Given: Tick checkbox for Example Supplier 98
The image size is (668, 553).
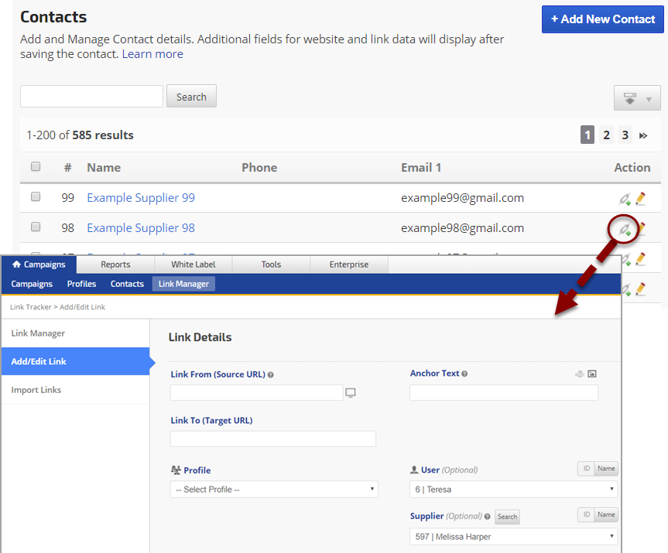Looking at the screenshot, I should pos(36,227).
